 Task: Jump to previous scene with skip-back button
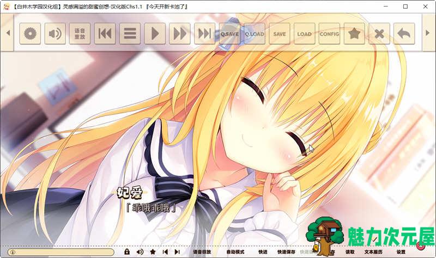click(x=105, y=34)
